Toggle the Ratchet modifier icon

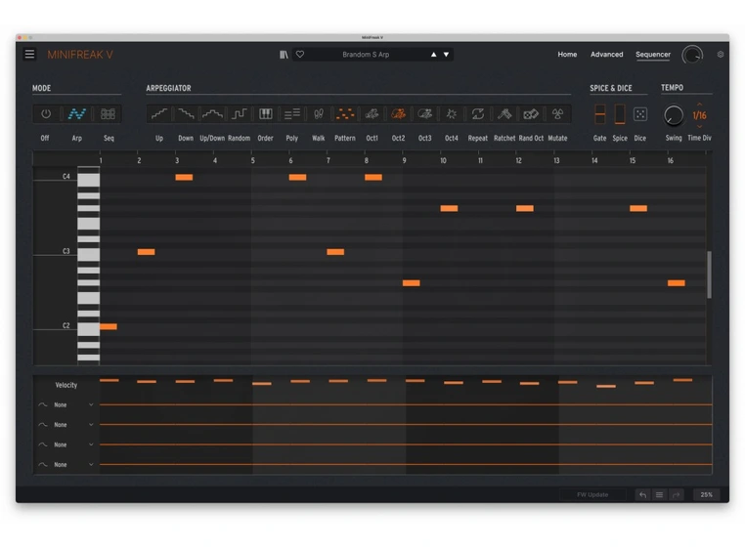(x=504, y=114)
